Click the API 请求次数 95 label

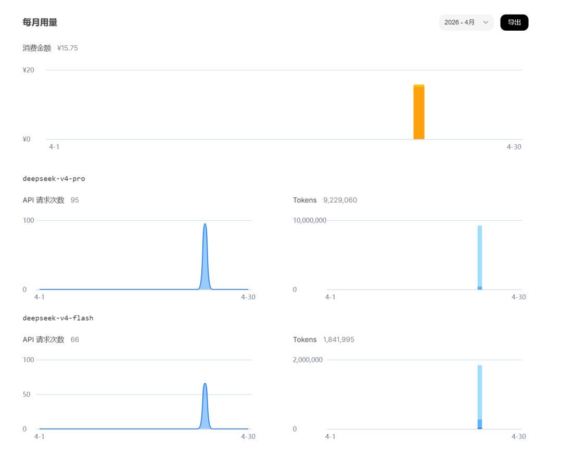tap(50, 200)
